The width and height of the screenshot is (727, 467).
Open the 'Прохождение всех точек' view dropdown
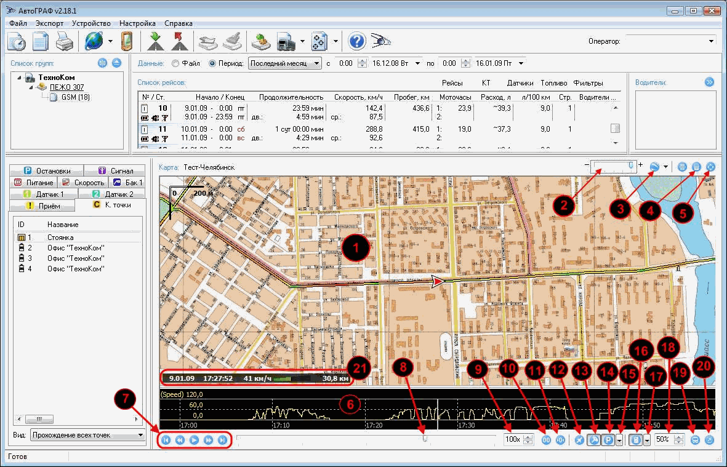(x=140, y=435)
